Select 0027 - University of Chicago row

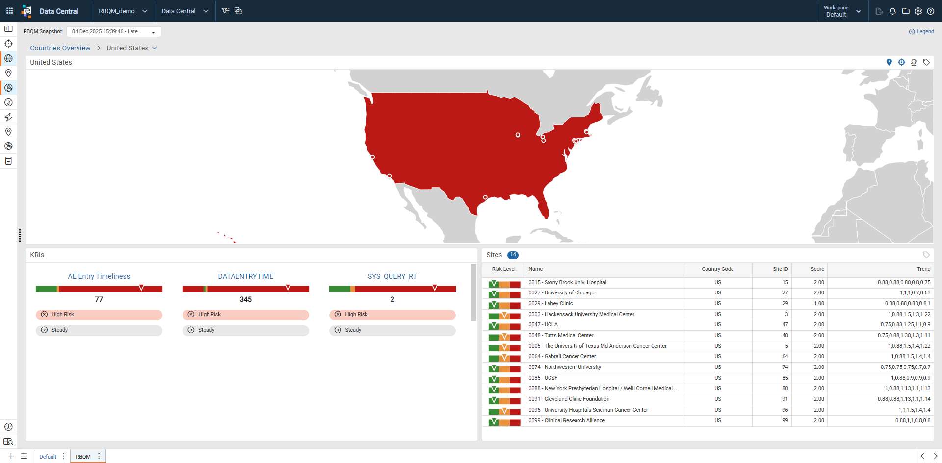(x=707, y=293)
